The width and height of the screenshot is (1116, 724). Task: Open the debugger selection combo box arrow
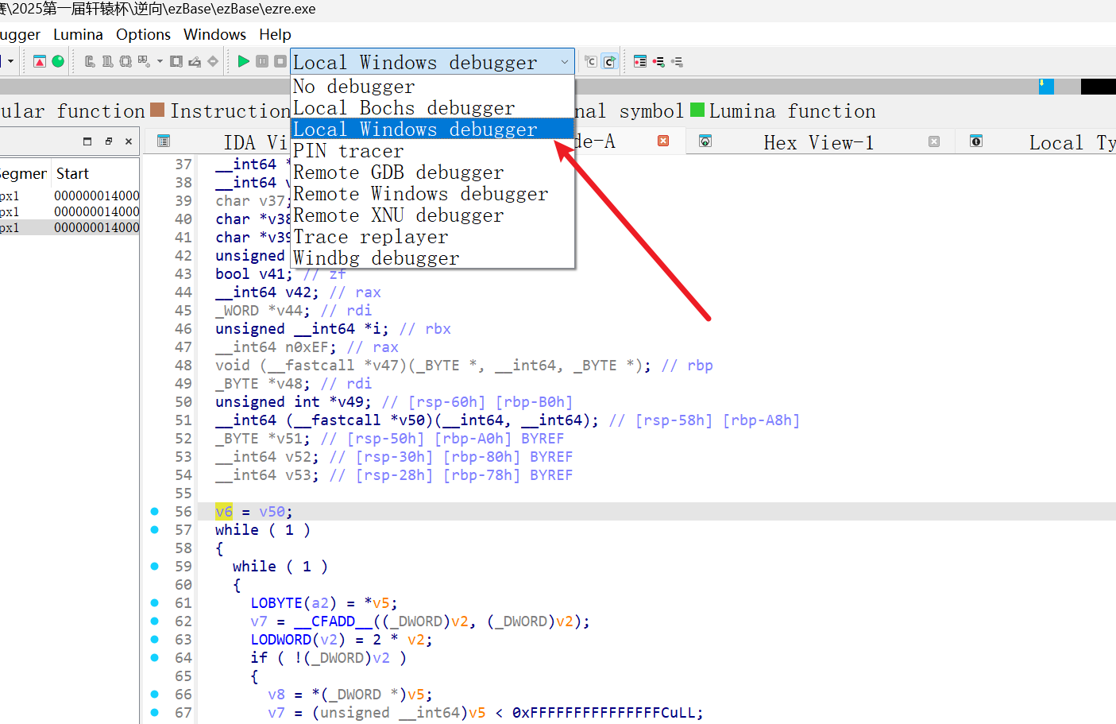(565, 62)
